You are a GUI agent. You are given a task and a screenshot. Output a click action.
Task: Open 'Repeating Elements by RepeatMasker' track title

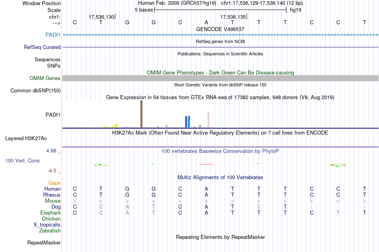(220, 237)
